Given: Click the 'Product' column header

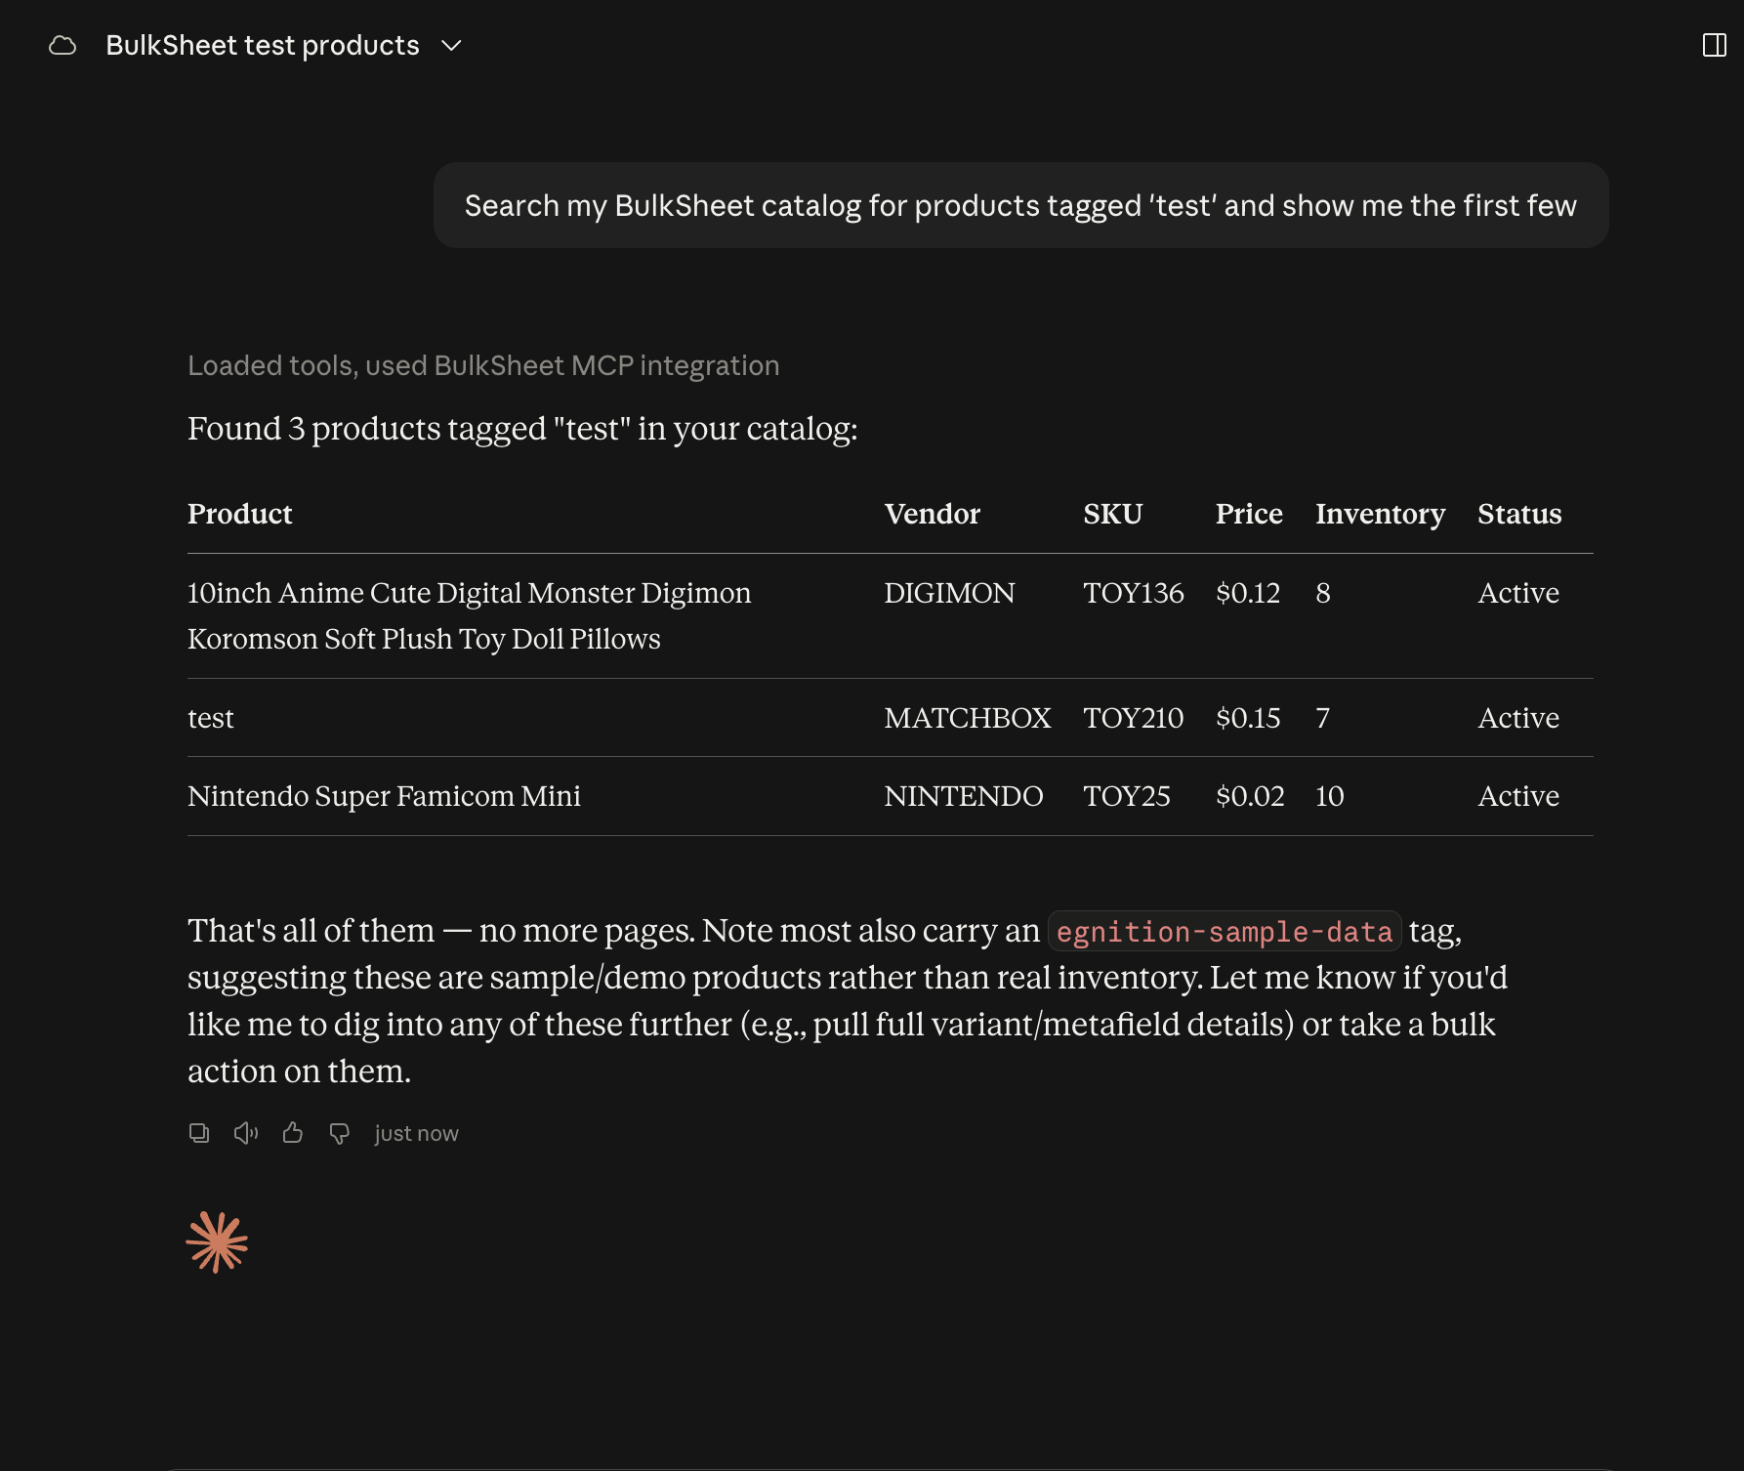Looking at the screenshot, I should (240, 514).
